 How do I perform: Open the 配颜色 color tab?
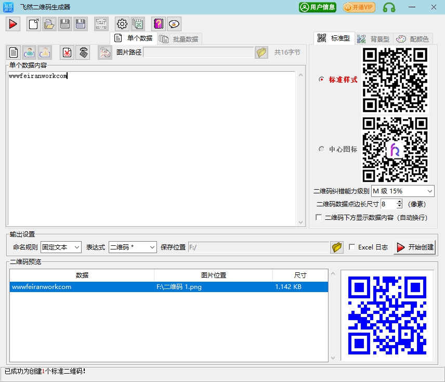(x=413, y=39)
